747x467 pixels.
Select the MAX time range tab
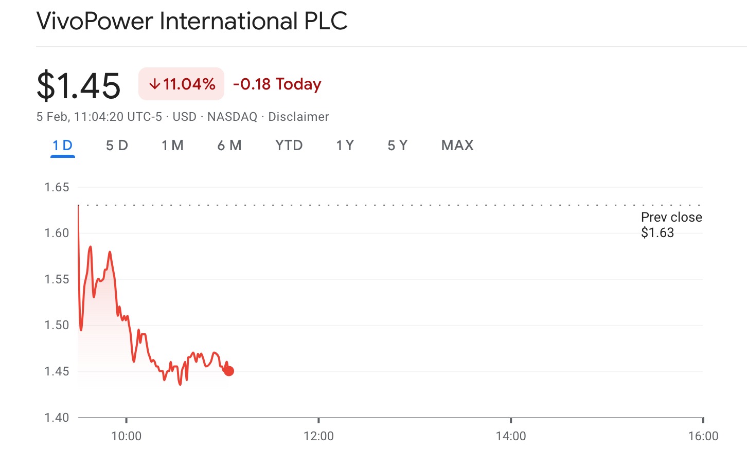(x=457, y=146)
